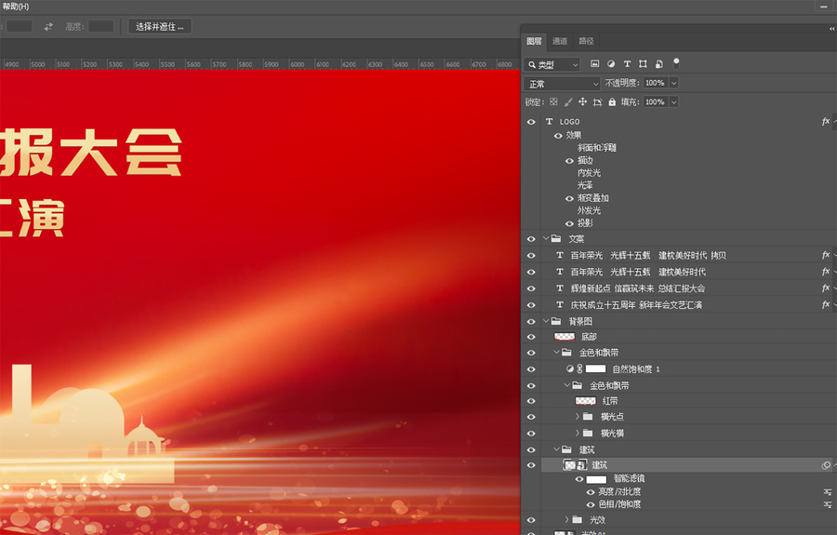Click the smart object filter icon
Image resolution: width=837 pixels, height=535 pixels.
(659, 64)
